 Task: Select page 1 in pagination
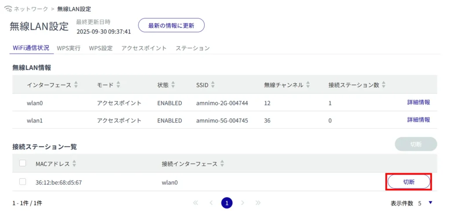(x=226, y=203)
